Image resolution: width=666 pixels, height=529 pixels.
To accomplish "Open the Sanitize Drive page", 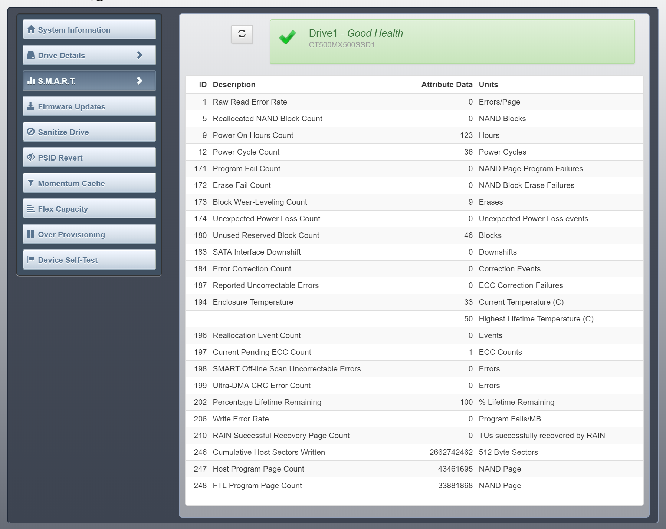I will pos(89,132).
